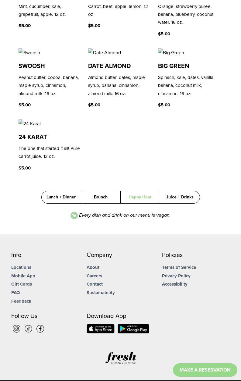
Task: Click the Date Almond product image
Action: (105, 52)
